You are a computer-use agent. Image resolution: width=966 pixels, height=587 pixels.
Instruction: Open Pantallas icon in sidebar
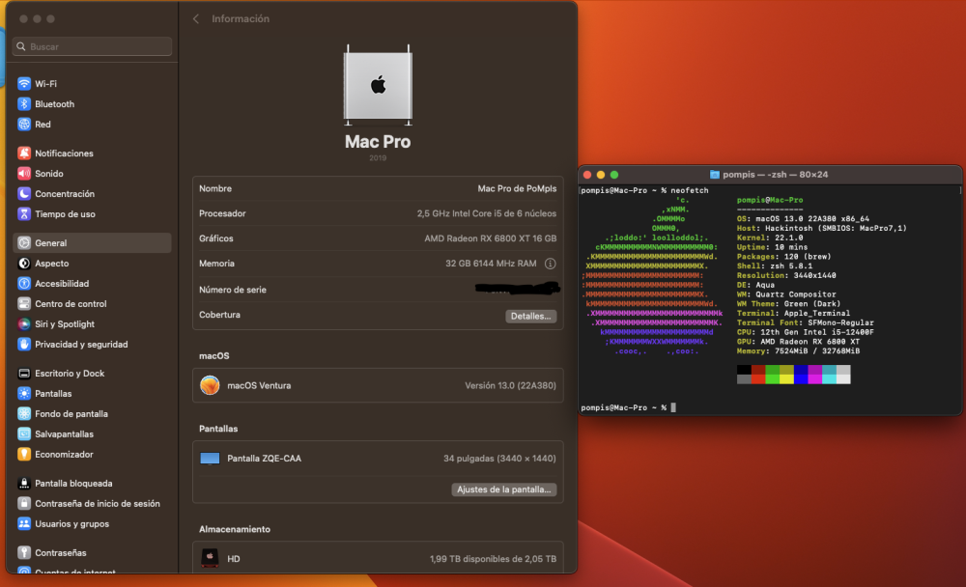click(24, 394)
